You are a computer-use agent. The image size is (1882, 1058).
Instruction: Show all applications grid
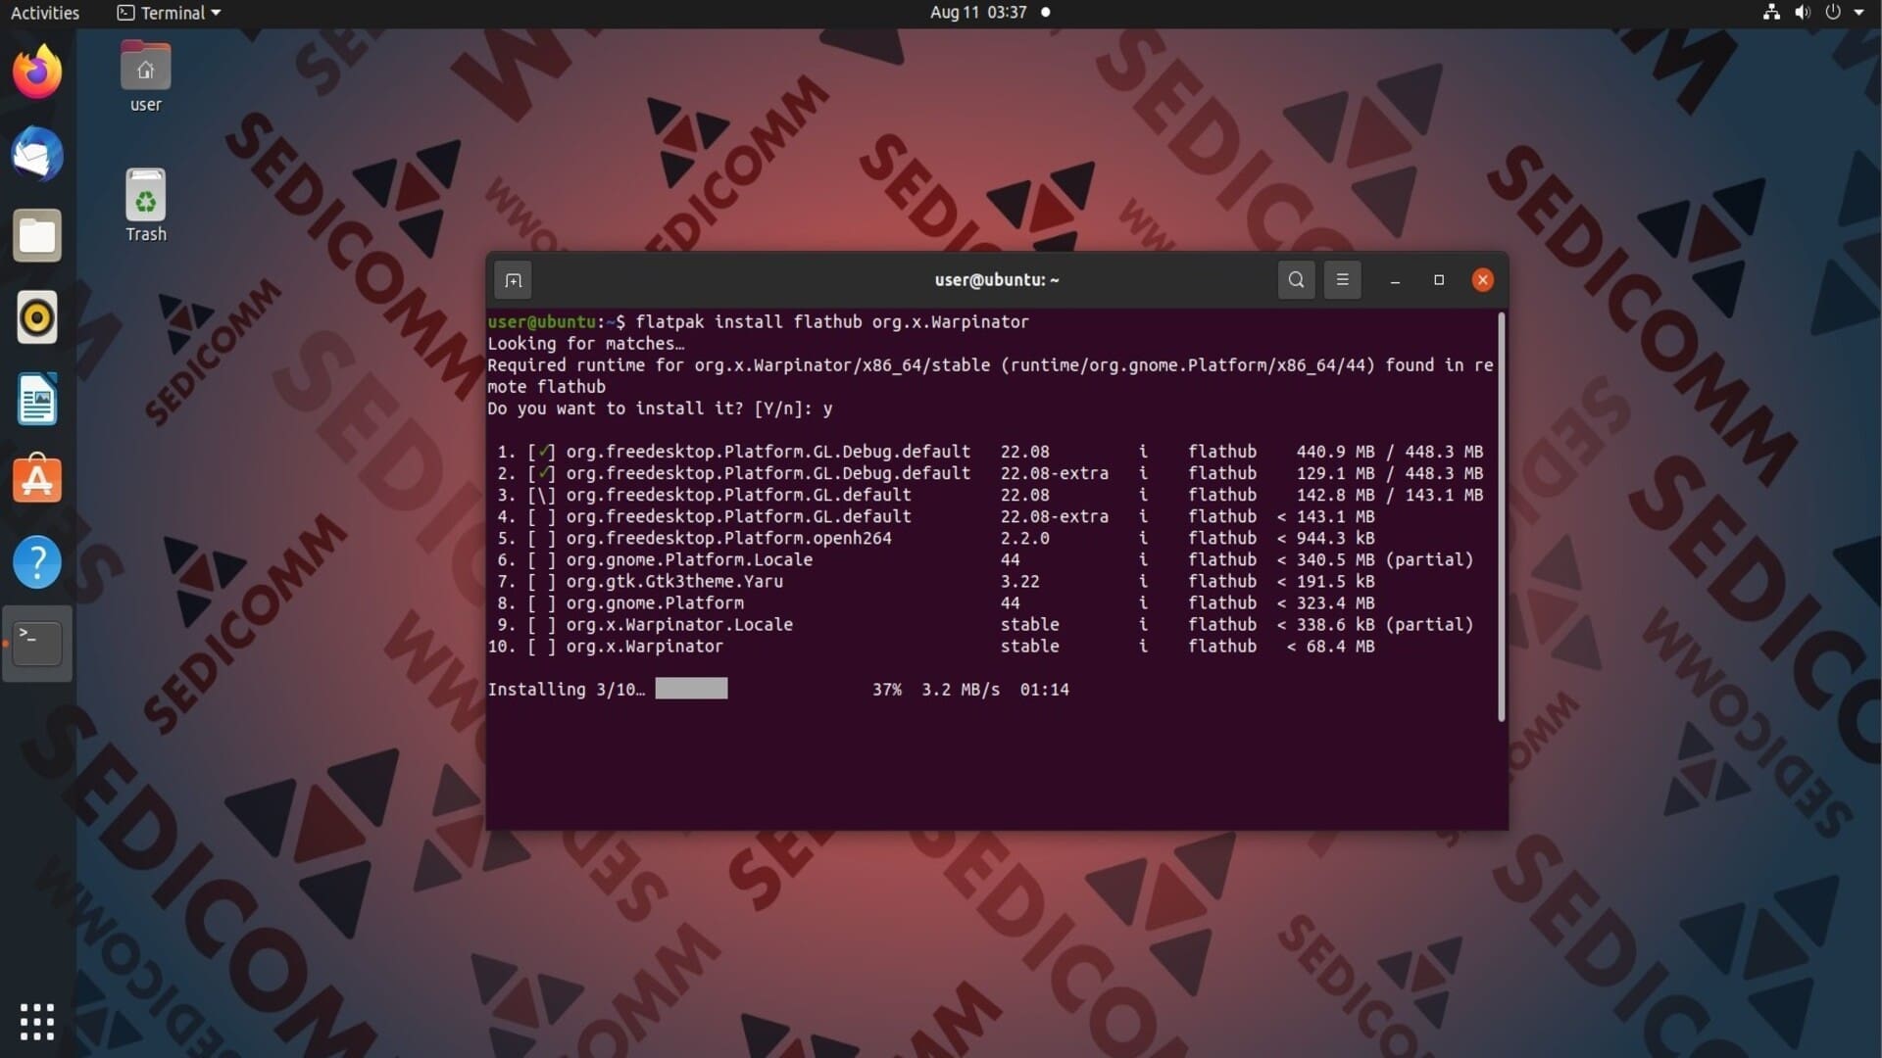coord(37,1022)
